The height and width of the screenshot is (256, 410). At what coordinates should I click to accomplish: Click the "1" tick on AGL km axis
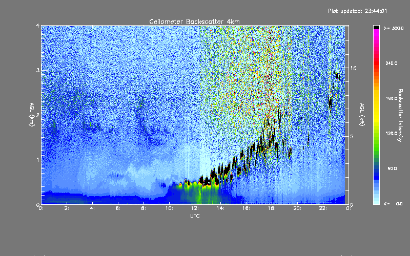[38, 160]
